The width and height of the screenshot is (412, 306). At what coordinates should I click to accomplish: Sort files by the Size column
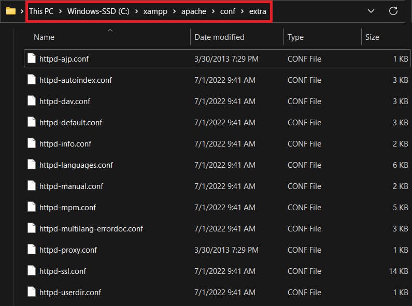(372, 37)
